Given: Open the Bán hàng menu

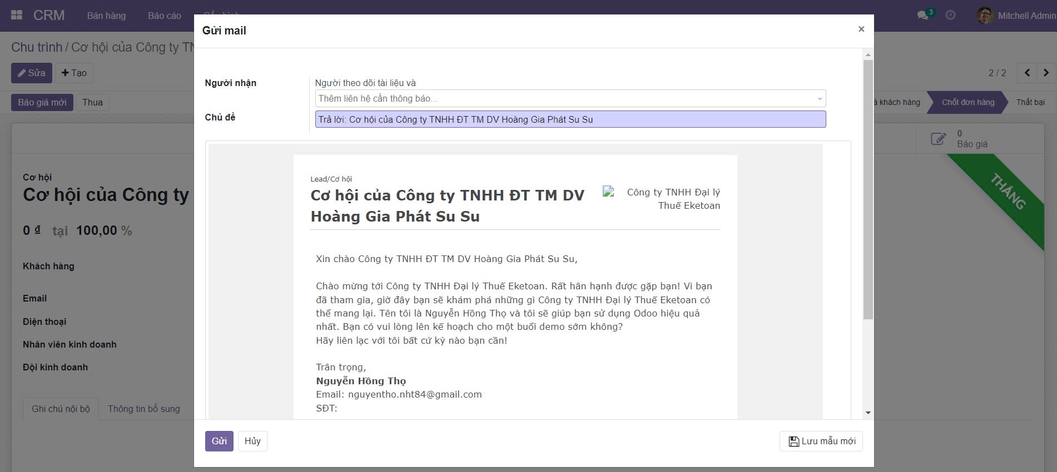Looking at the screenshot, I should (106, 16).
